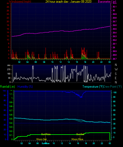Click the S compass direction label
The width and height of the screenshot is (123, 147).
coord(116,74)
